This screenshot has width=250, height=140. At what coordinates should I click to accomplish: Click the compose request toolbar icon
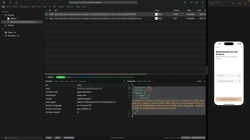[x=10, y=2]
